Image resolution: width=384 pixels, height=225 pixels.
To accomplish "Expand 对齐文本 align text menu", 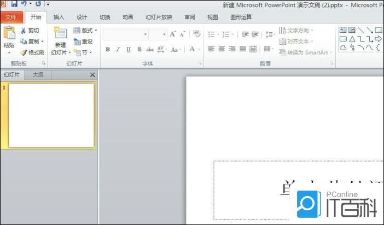I will pos(296,42).
